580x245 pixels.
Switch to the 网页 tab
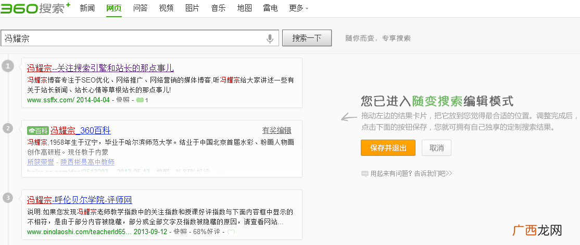114,8
